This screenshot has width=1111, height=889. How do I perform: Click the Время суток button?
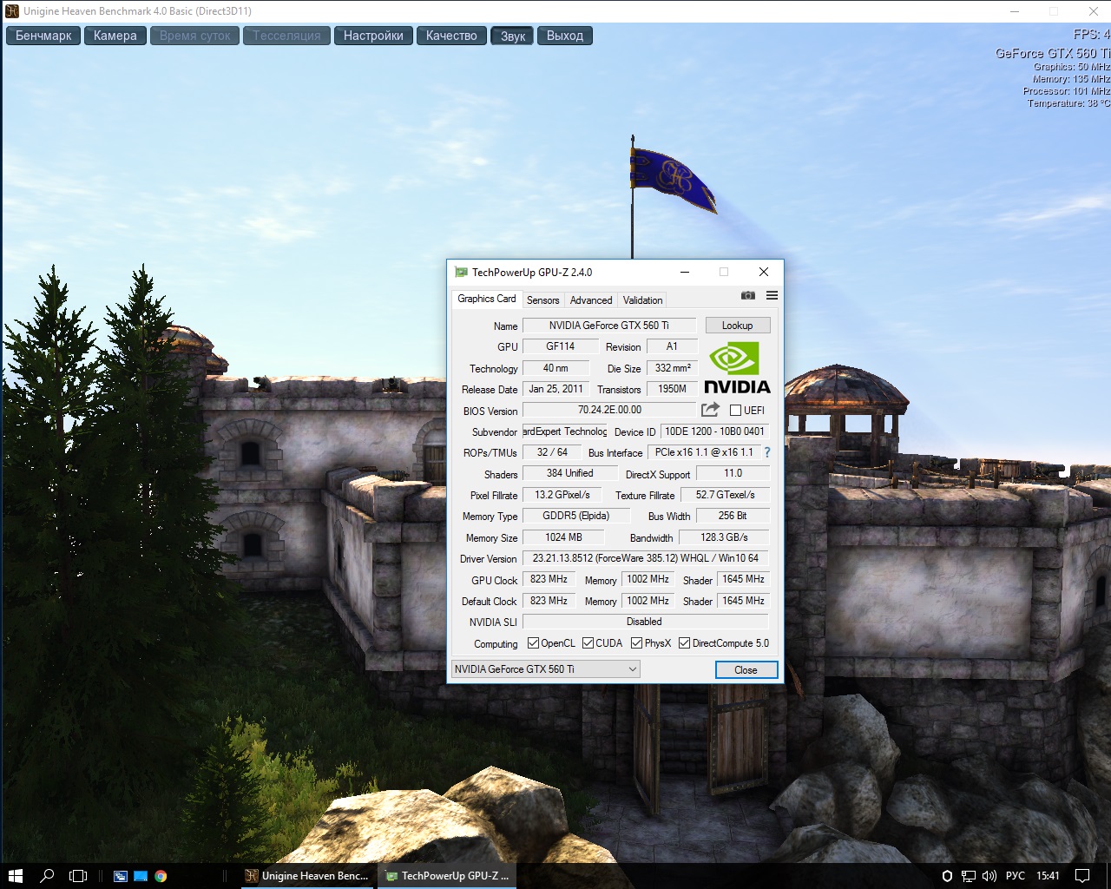point(195,36)
